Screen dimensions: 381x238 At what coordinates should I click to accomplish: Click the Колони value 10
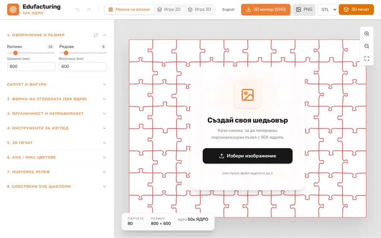tap(50, 47)
